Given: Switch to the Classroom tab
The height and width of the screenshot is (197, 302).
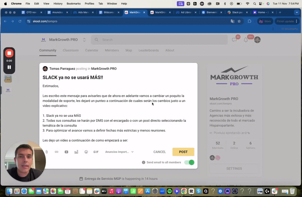Looking at the screenshot, I should 70,50.
